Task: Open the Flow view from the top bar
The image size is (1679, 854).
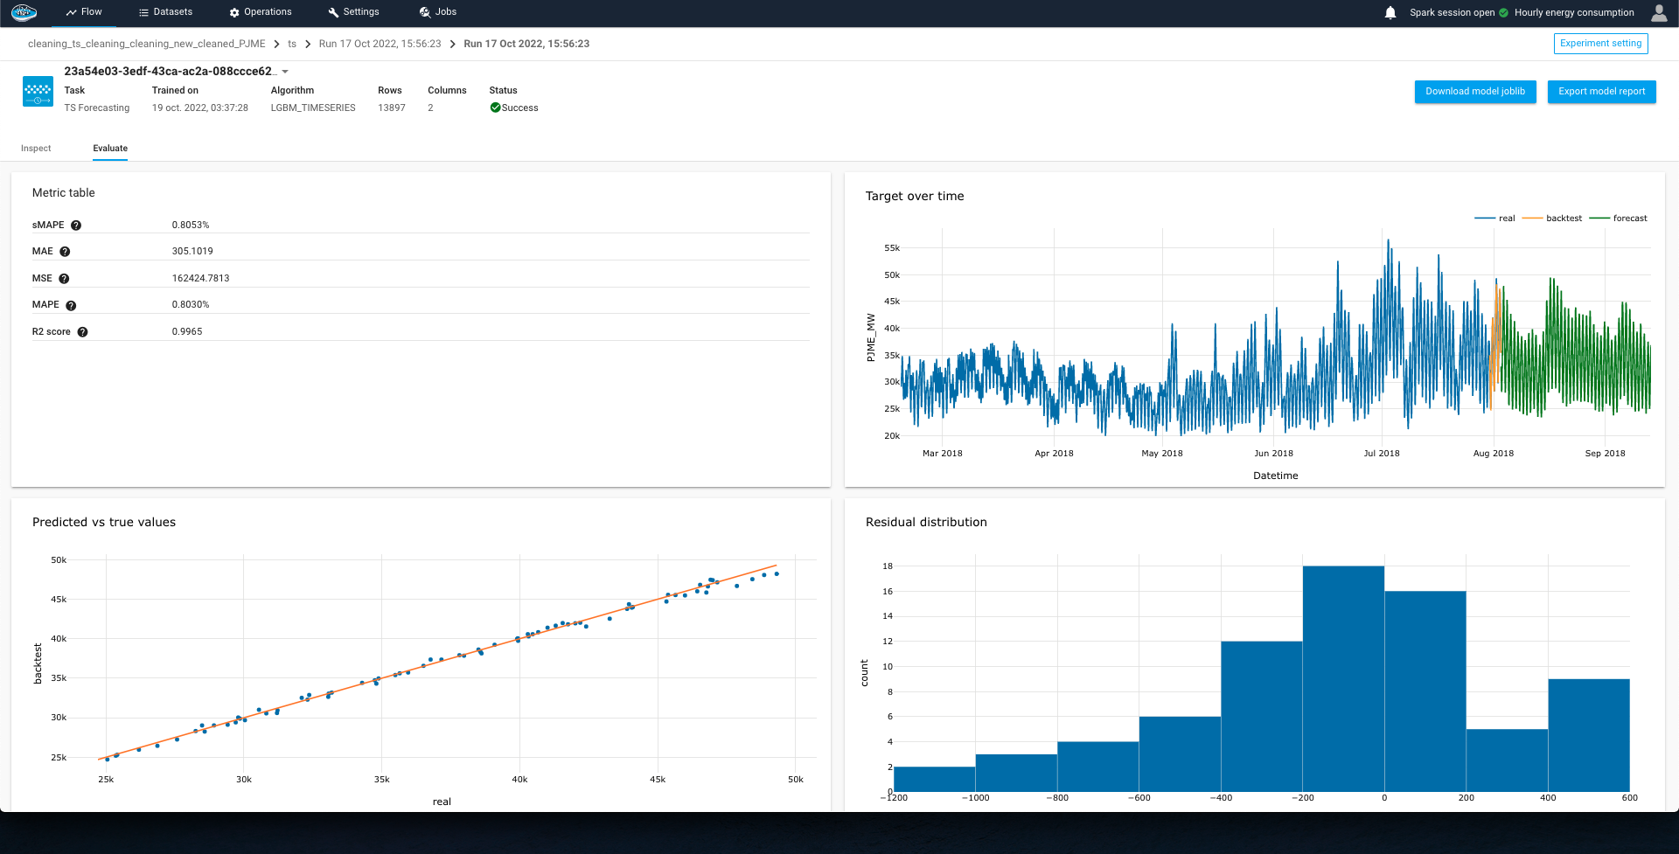Action: 85,12
